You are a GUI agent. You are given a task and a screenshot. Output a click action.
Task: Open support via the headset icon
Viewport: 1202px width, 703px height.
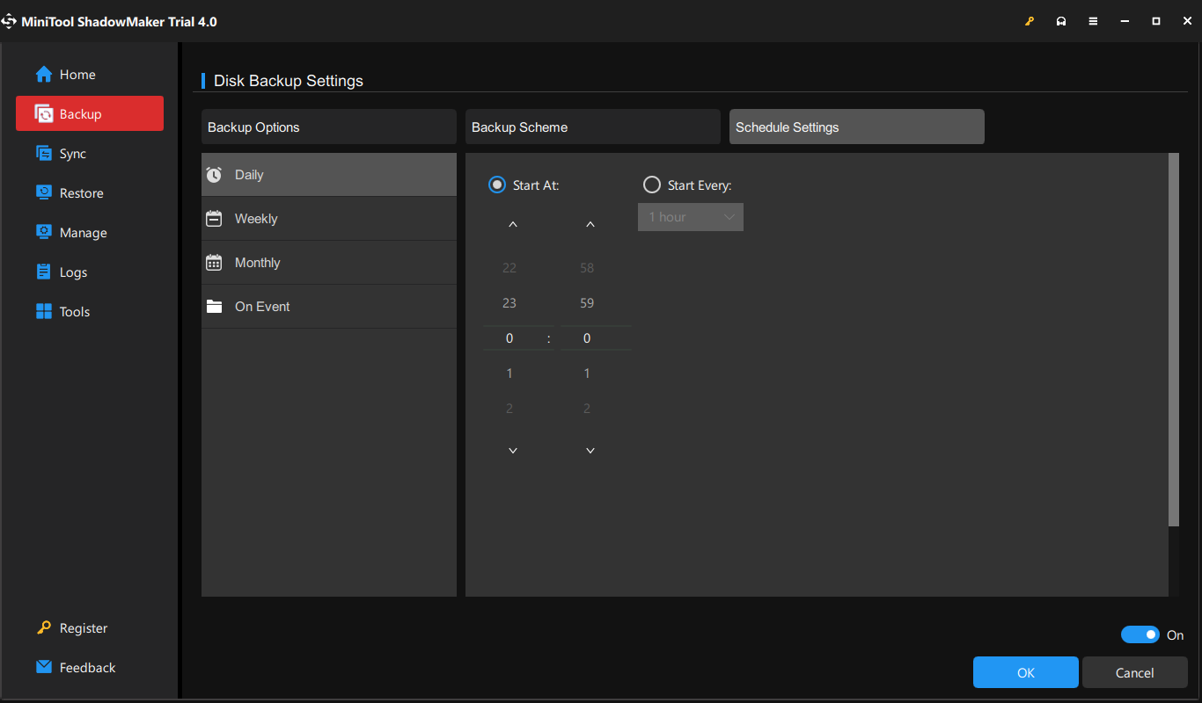coord(1061,20)
